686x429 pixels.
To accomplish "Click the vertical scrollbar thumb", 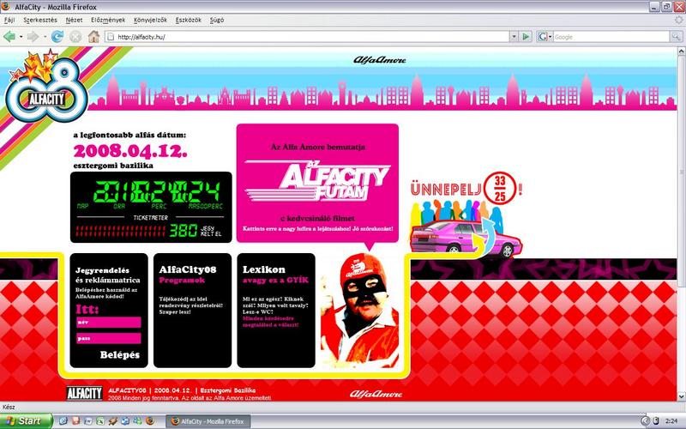I will 681,172.
